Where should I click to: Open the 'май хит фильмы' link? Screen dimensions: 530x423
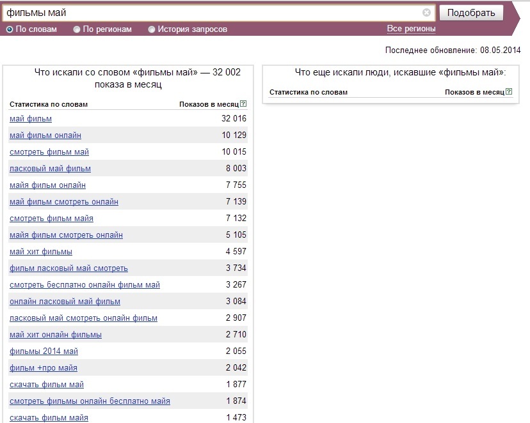41,252
